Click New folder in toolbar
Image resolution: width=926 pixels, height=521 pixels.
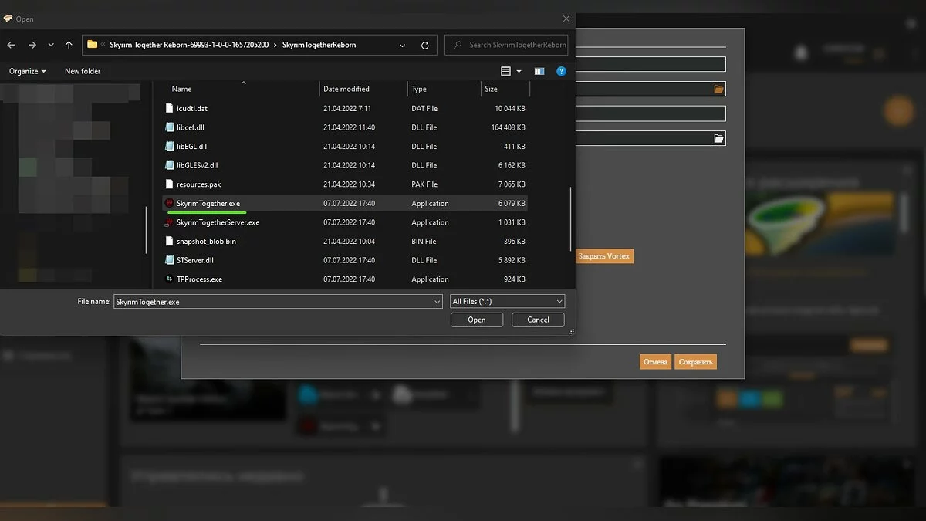click(83, 71)
